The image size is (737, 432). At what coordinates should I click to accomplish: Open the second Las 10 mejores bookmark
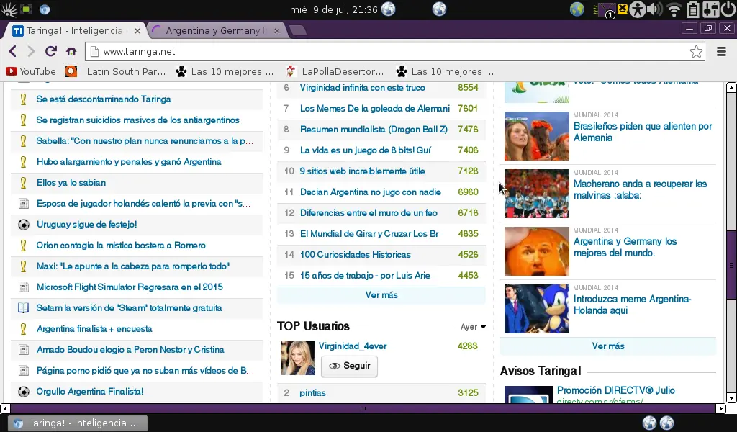pyautogui.click(x=445, y=71)
